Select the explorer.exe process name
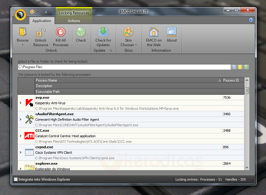This screenshot has width=266, height=195. tap(47, 163)
